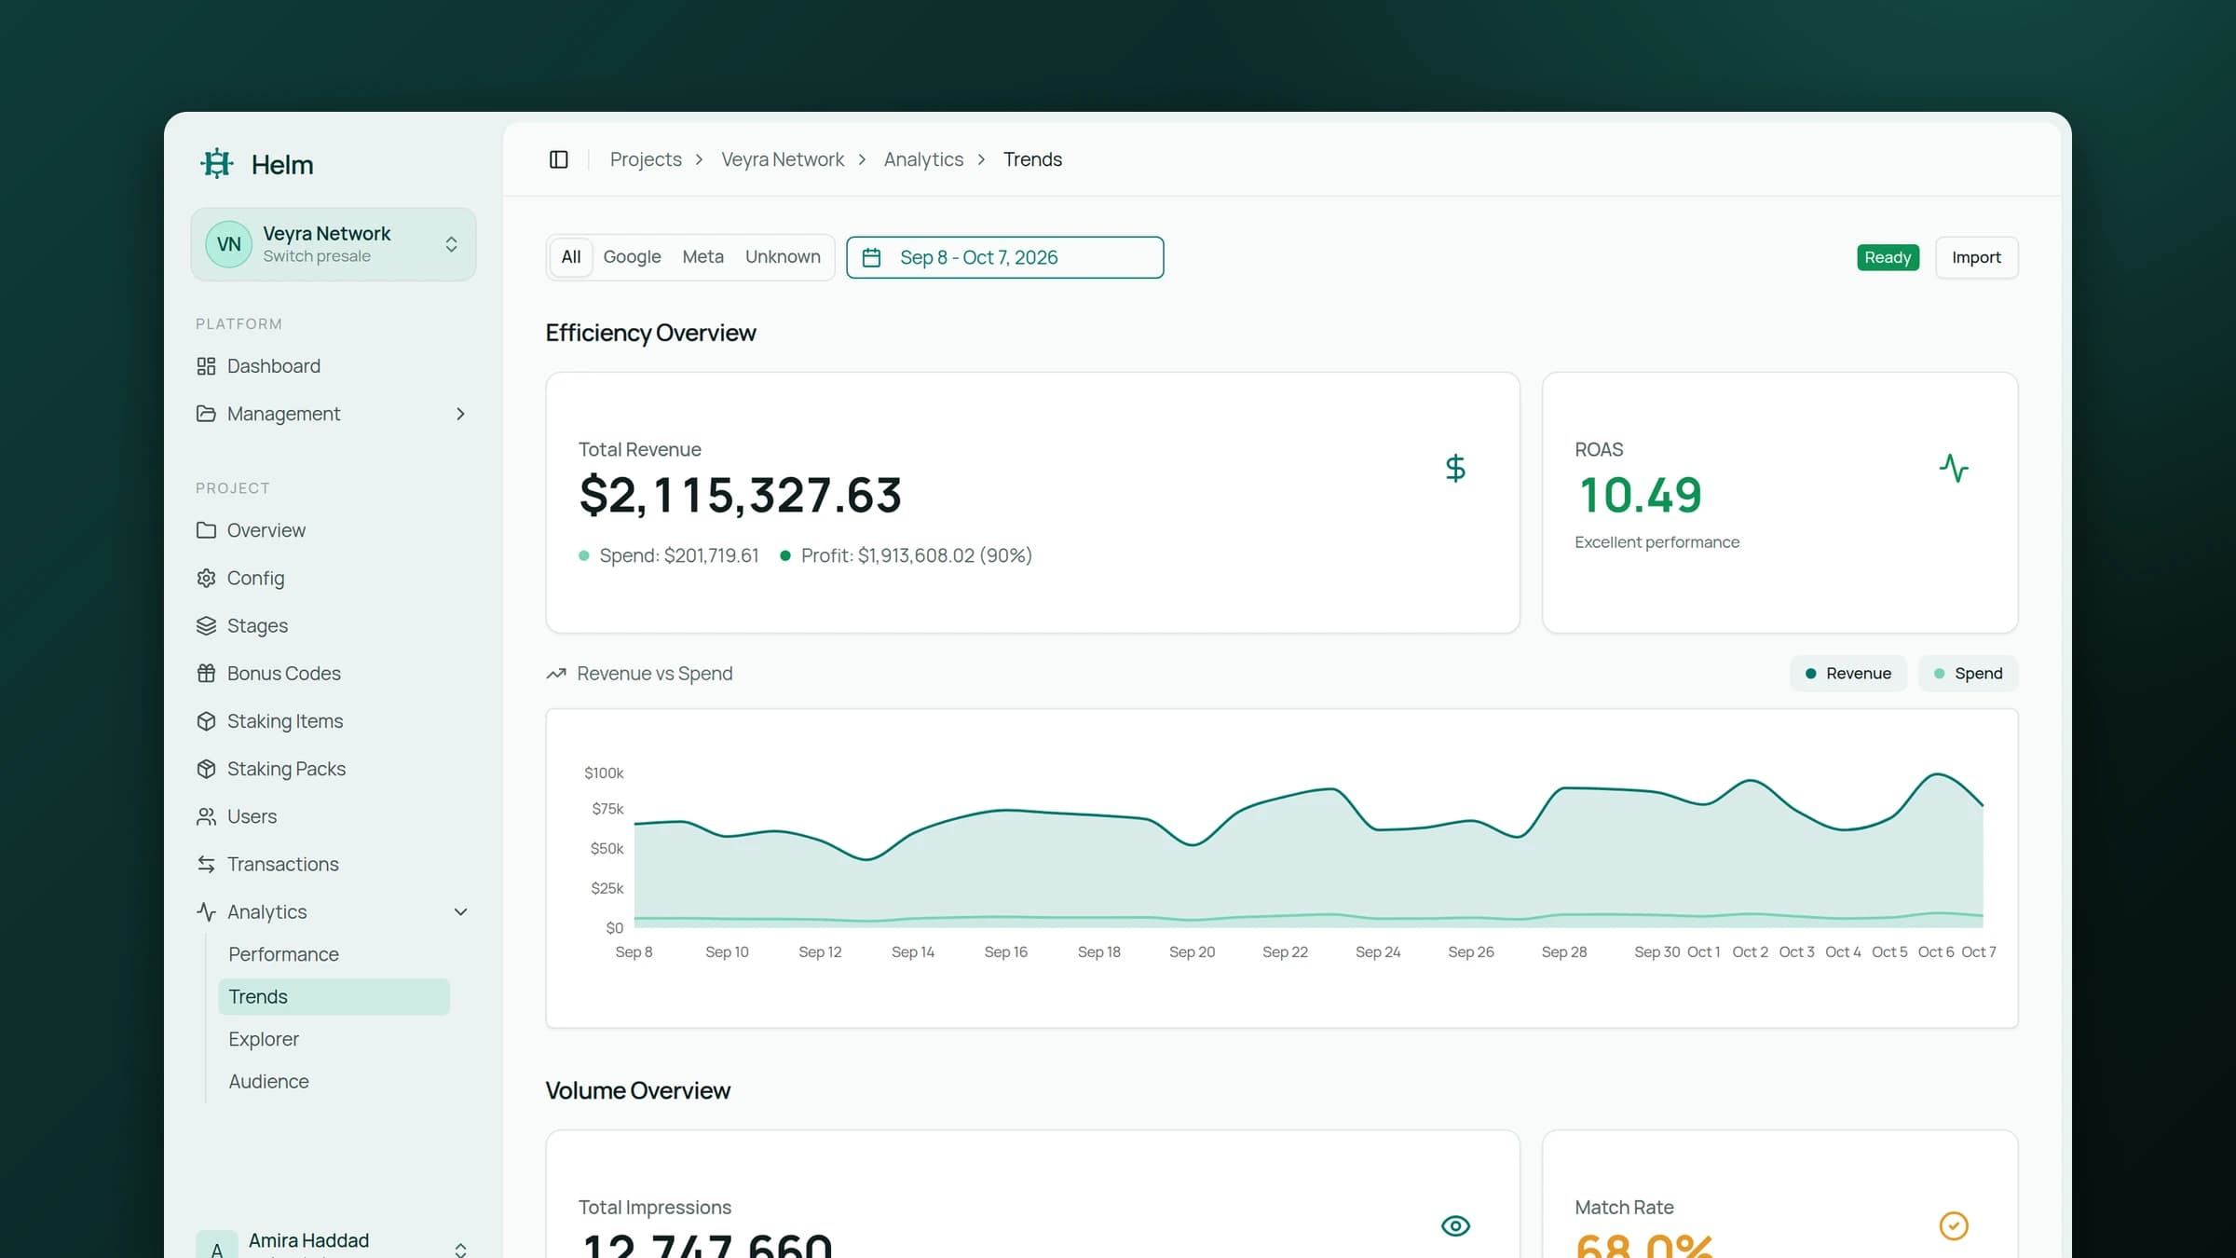The width and height of the screenshot is (2236, 1258).
Task: Click the VN project avatar
Action: tap(228, 244)
